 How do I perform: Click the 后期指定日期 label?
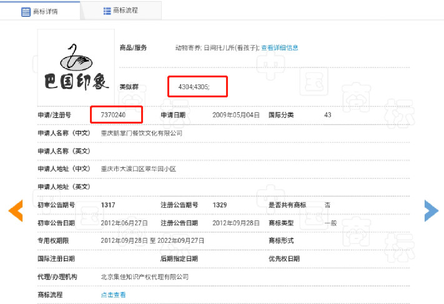point(179,258)
